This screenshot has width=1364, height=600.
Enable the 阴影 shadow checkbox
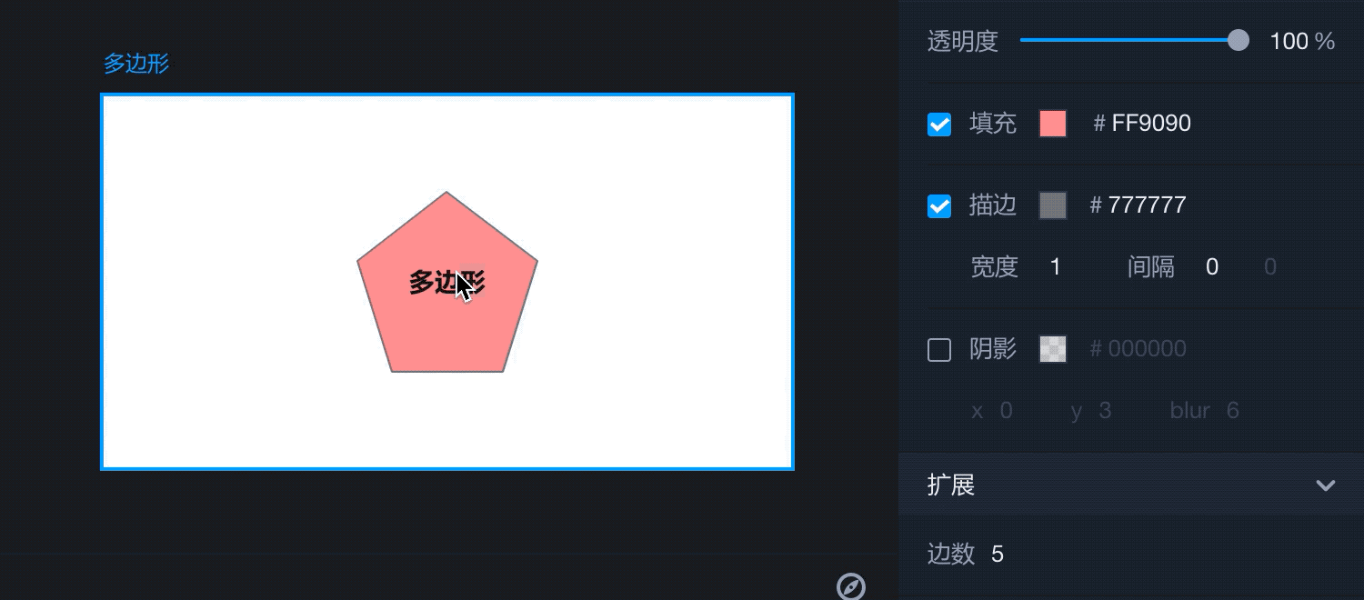point(939,350)
